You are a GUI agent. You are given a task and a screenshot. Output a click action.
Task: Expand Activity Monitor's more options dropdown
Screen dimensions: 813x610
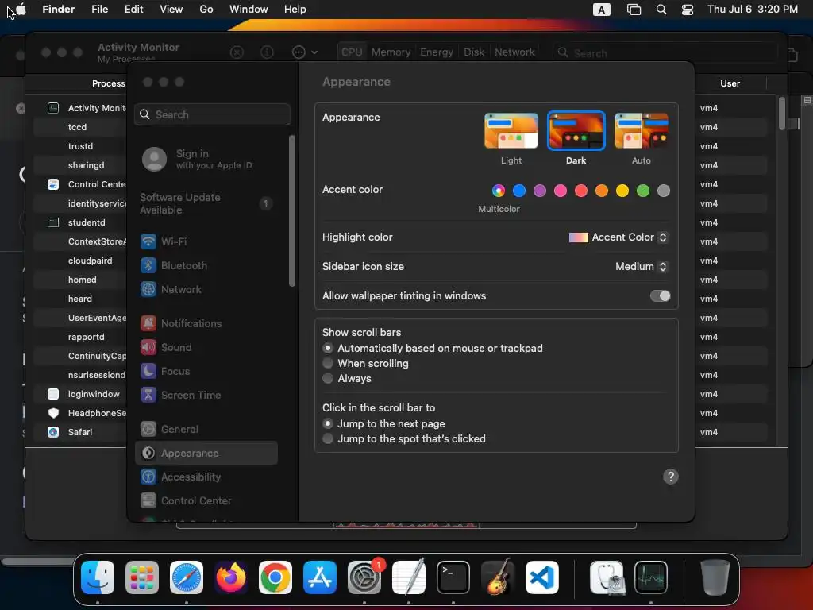pos(305,52)
